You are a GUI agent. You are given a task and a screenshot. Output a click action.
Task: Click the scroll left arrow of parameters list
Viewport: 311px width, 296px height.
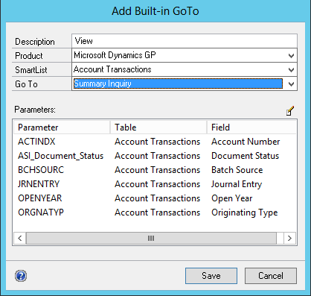click(x=20, y=239)
